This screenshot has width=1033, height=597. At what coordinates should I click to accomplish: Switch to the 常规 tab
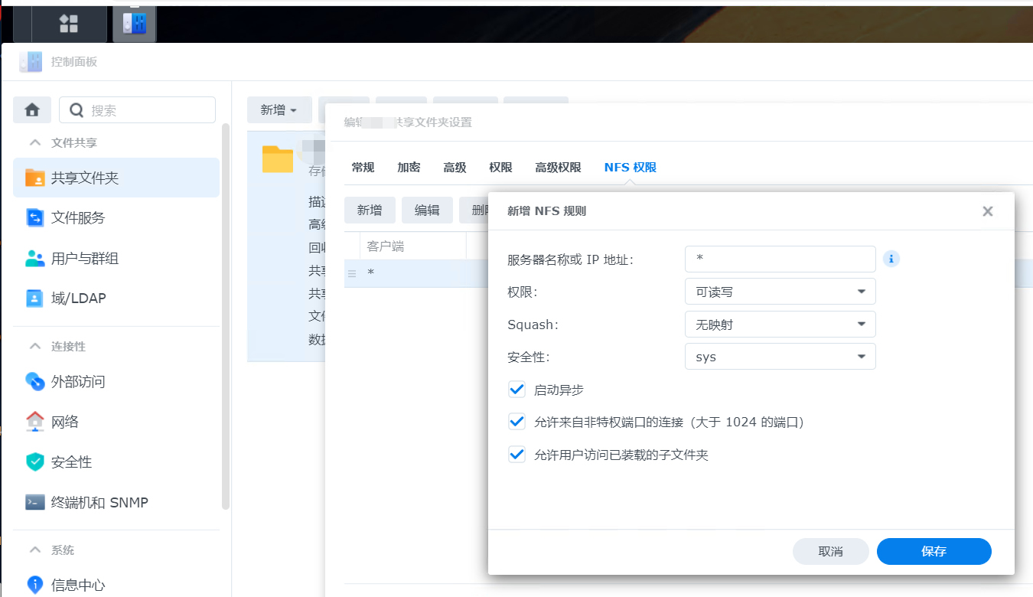pyautogui.click(x=363, y=168)
